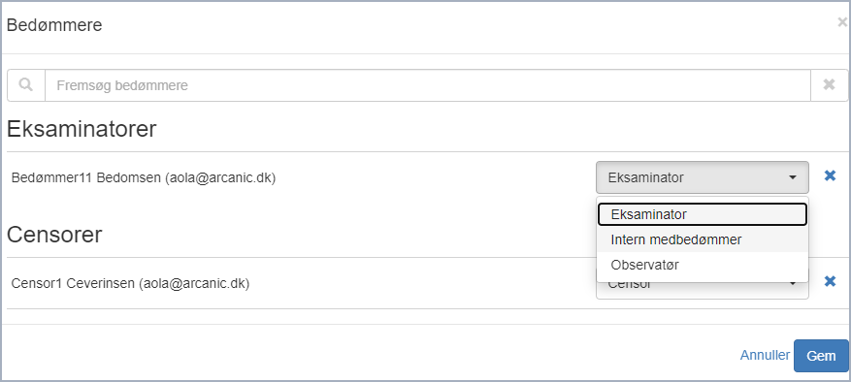Open the Eksaminator role dropdown
The width and height of the screenshot is (851, 382).
point(703,177)
